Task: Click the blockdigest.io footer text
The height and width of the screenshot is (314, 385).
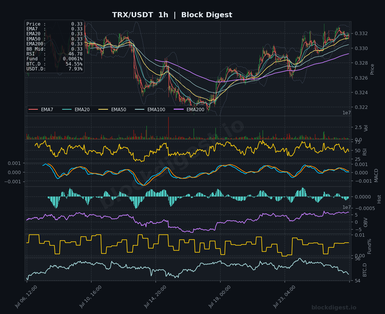Action: 334,308
